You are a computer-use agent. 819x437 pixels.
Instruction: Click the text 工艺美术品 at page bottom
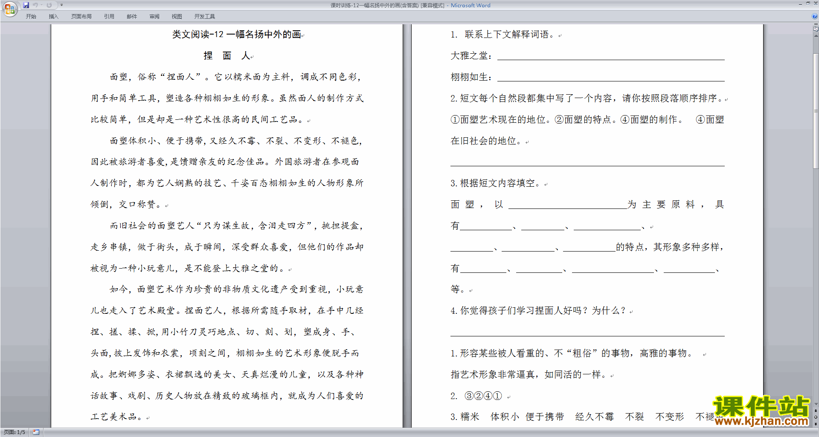tap(113, 417)
